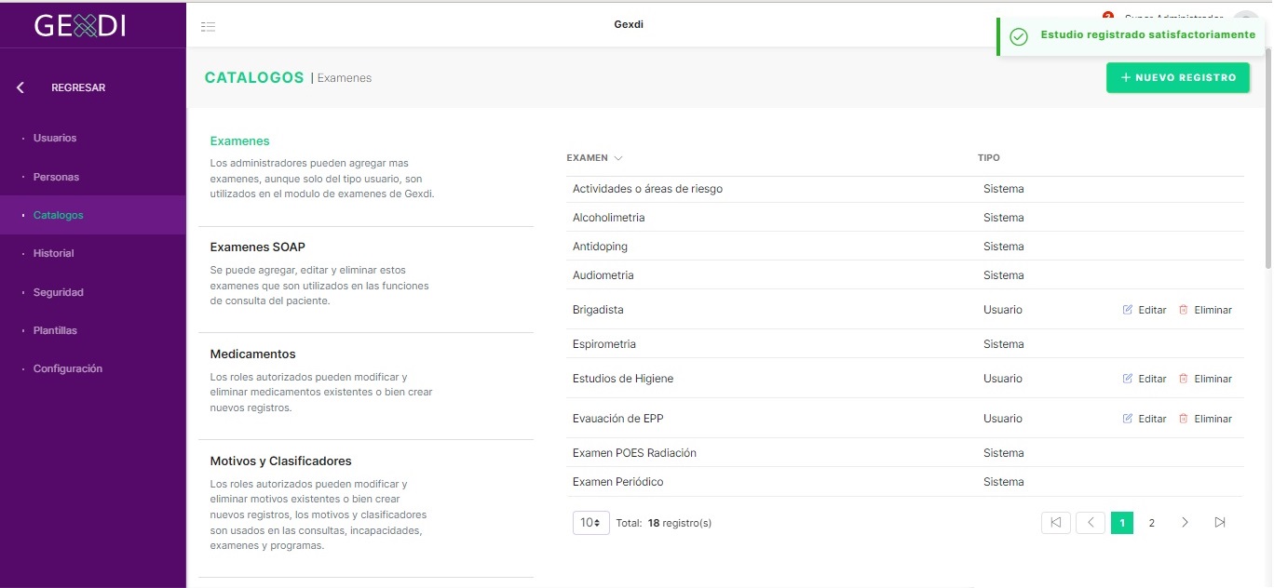Open Plantillas in the sidebar

coord(55,330)
